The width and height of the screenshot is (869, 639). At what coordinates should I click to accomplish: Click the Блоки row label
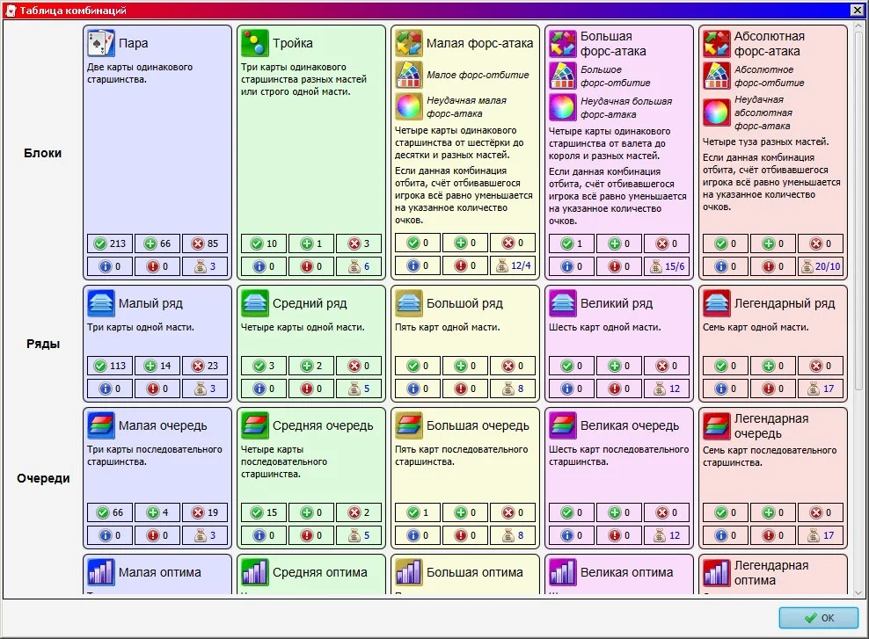[x=43, y=154]
